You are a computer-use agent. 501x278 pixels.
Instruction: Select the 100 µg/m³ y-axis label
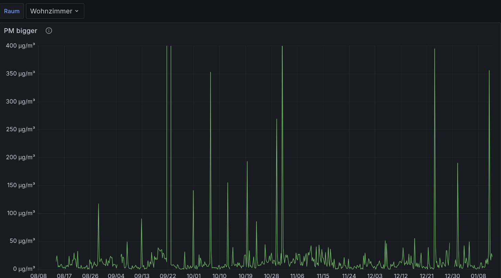pyautogui.click(x=21, y=213)
